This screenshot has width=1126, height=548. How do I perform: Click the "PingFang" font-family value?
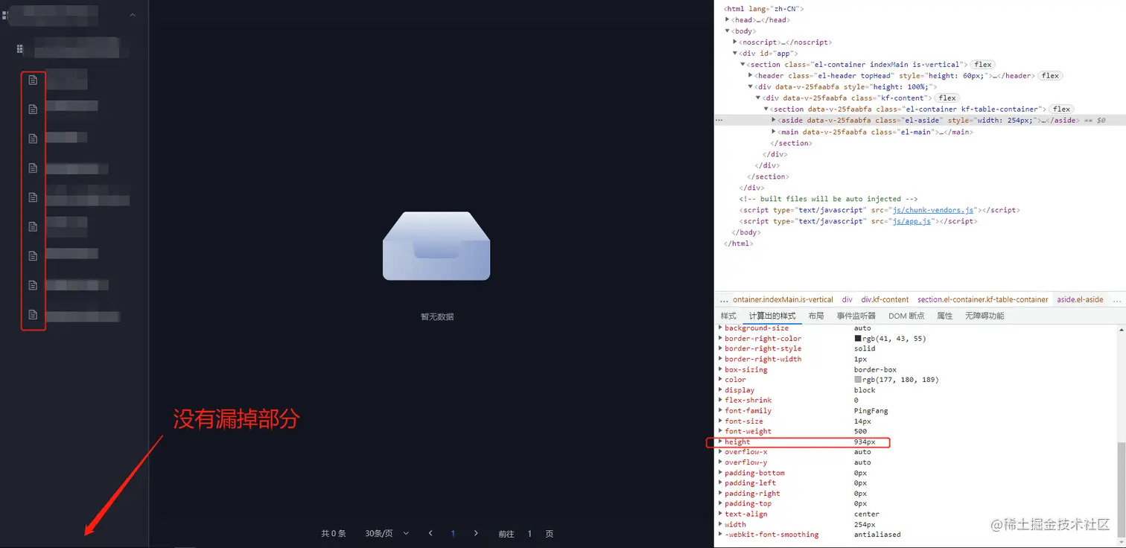871,411
